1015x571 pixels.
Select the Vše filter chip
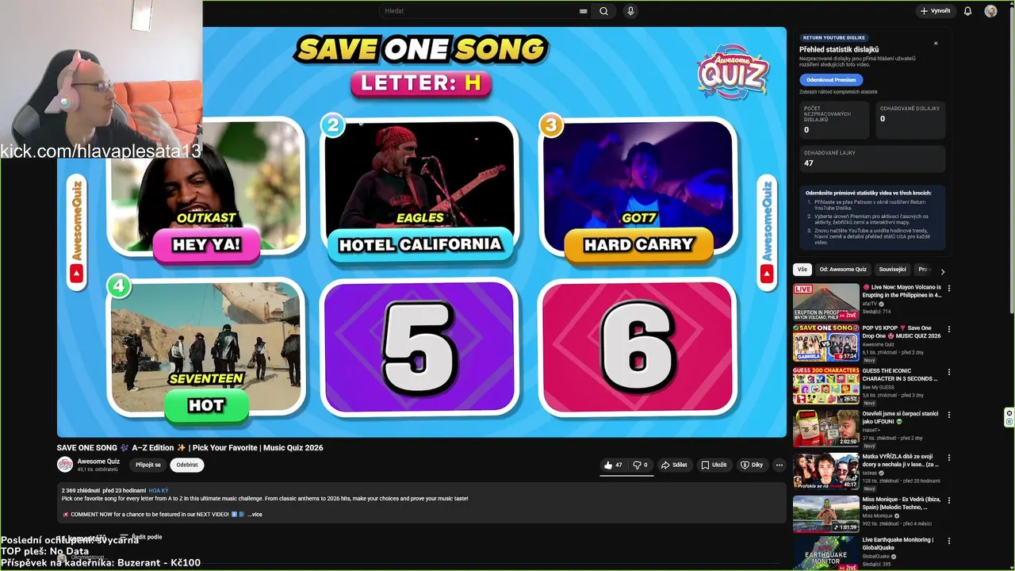[802, 270]
